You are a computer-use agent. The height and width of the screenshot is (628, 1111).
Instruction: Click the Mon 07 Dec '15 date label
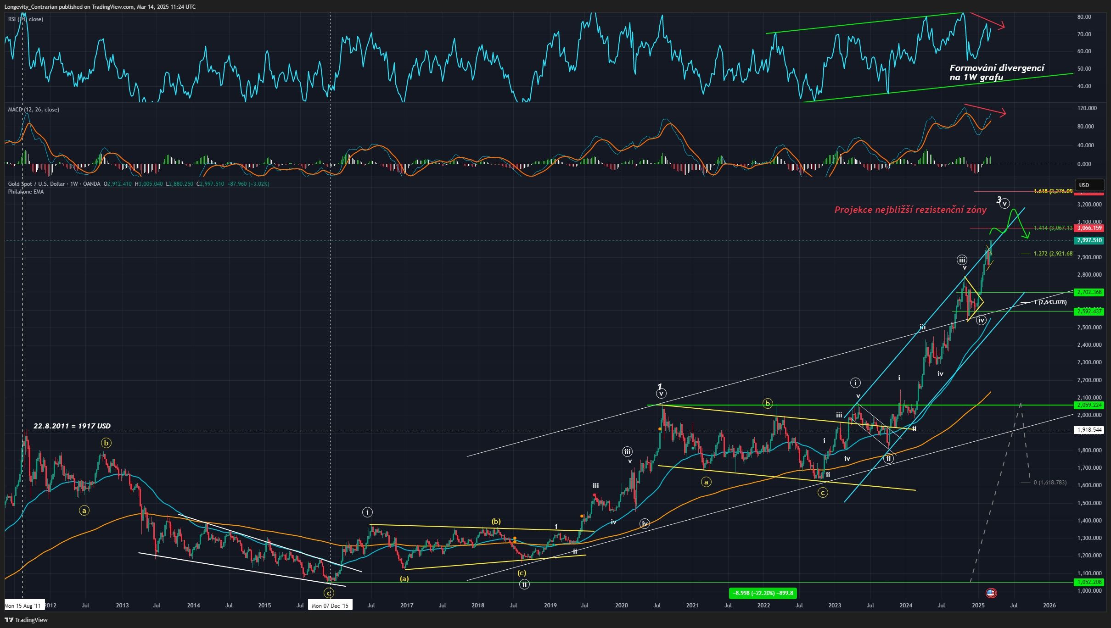330,606
